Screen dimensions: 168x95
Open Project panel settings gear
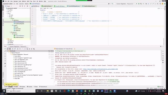click(27, 6)
